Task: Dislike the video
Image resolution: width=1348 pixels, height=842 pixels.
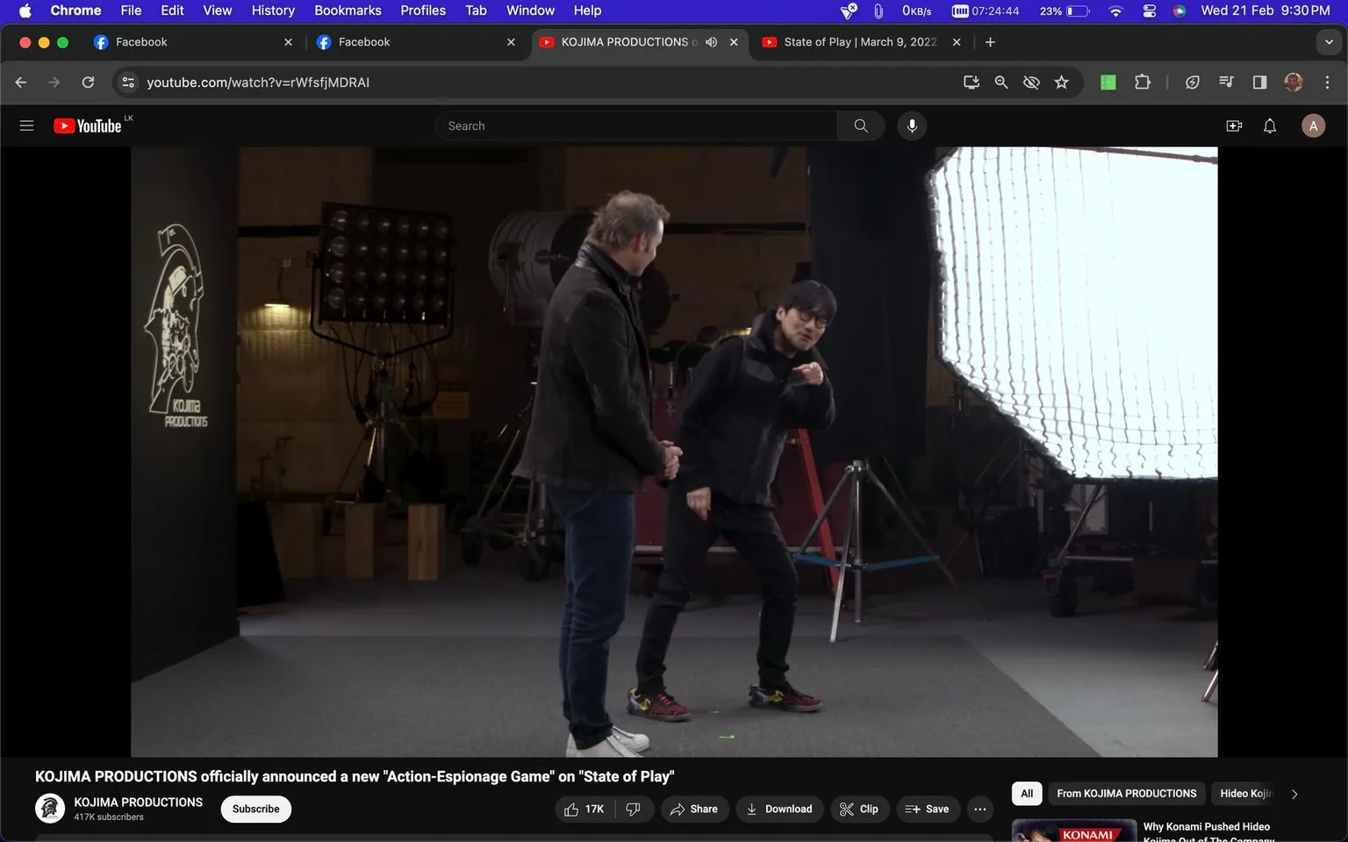Action: pos(634,809)
